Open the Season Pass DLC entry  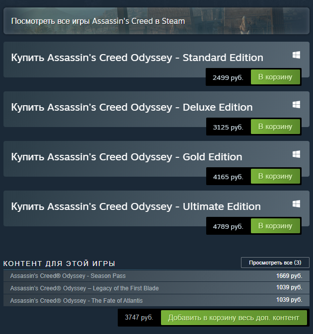click(x=68, y=276)
